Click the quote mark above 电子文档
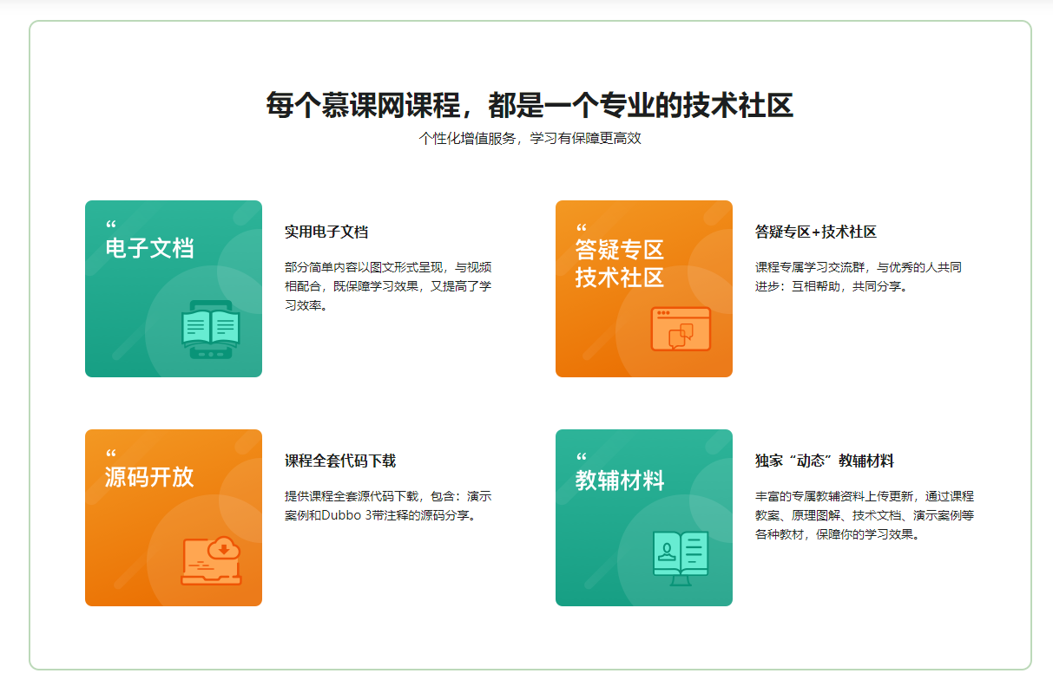The image size is (1053, 680). point(110,227)
